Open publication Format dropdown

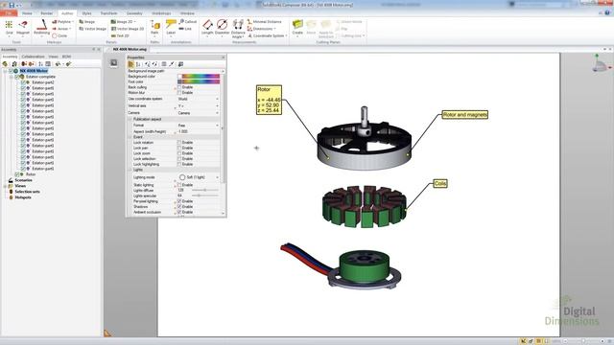[x=199, y=126]
